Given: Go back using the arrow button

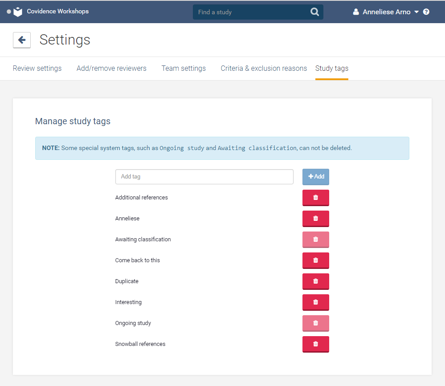Looking at the screenshot, I should [x=22, y=40].
